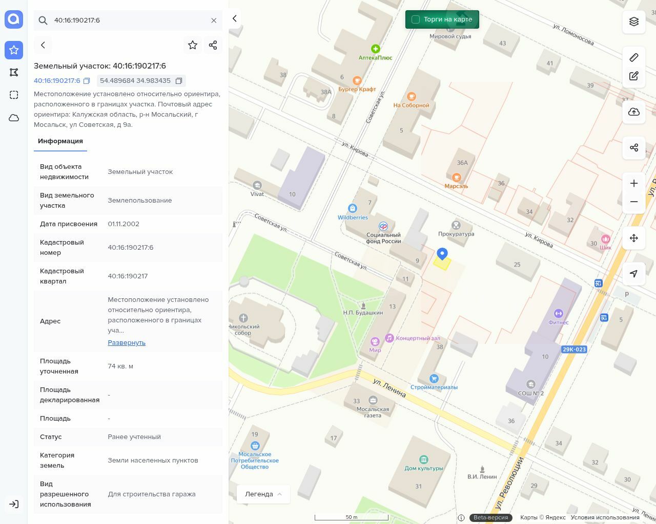Go to my location on map

click(x=634, y=274)
